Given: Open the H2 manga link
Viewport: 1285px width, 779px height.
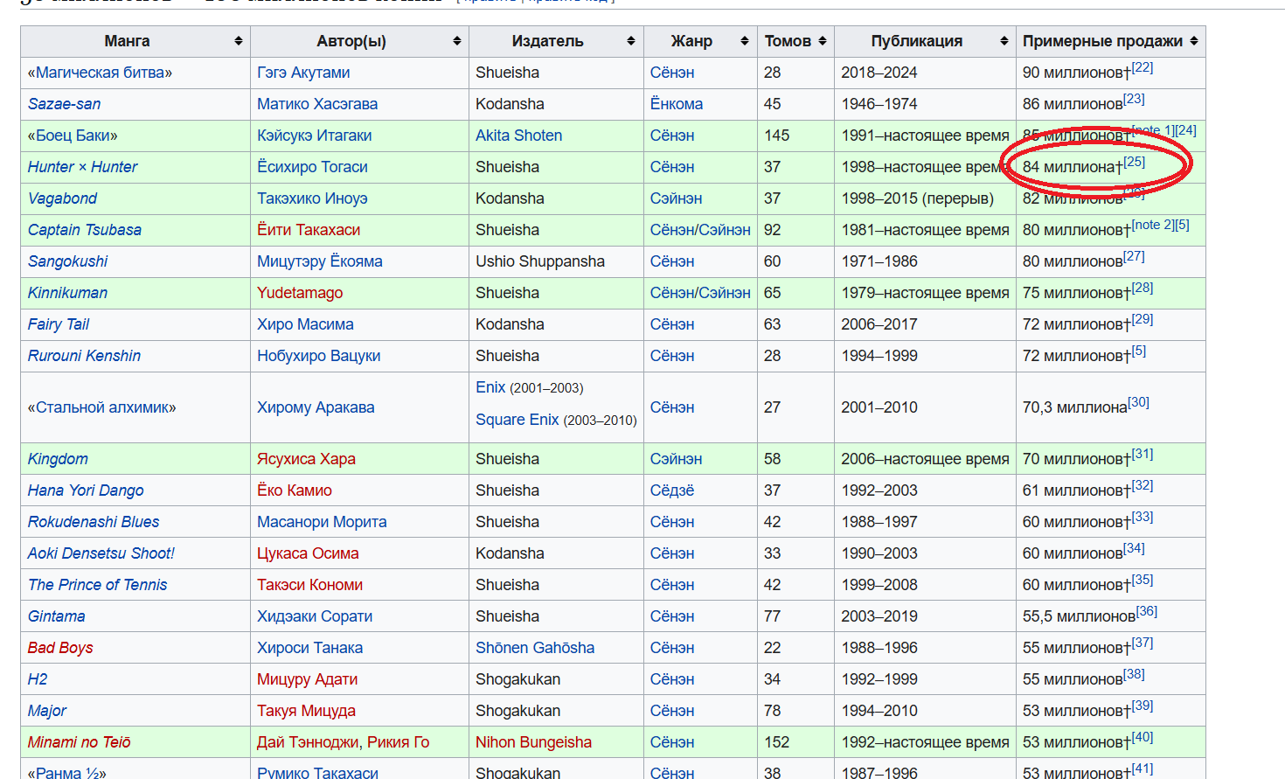Looking at the screenshot, I should click(38, 679).
